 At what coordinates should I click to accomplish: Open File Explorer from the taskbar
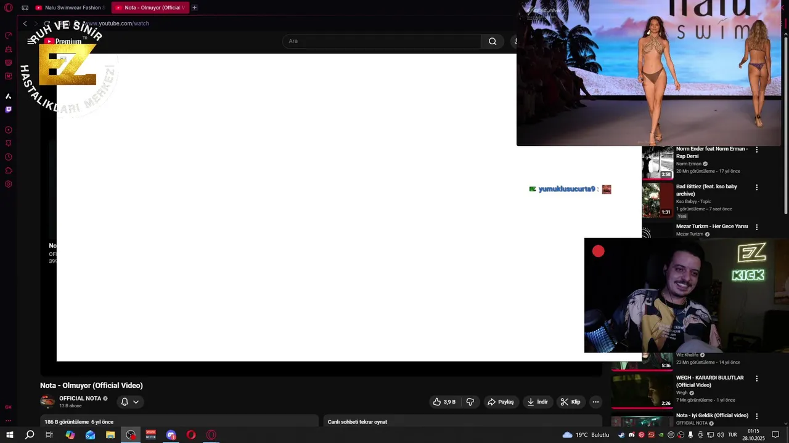coord(110,435)
